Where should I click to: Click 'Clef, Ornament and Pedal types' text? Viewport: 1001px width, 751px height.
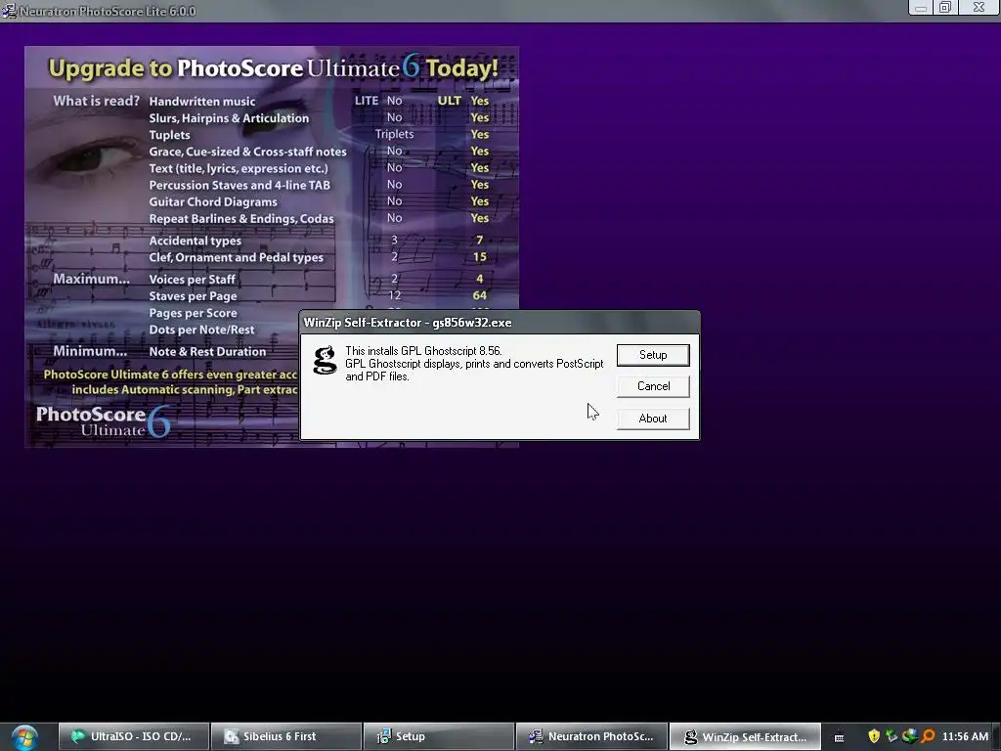pyautogui.click(x=236, y=257)
